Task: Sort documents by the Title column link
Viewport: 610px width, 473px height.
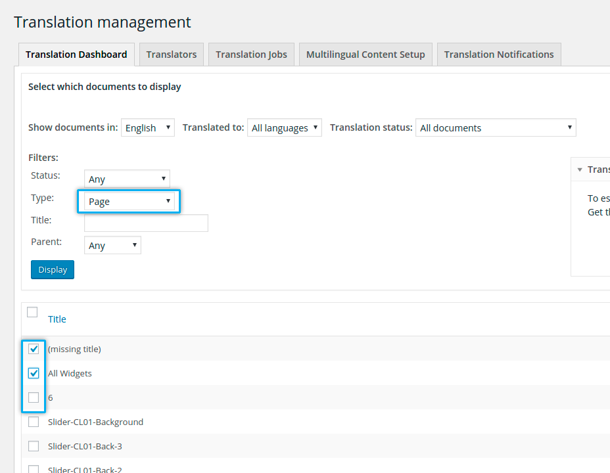Action: tap(57, 319)
